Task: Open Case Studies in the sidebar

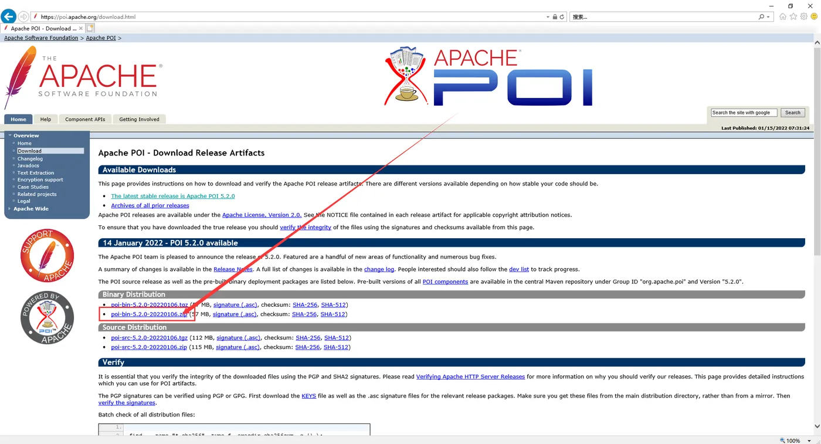Action: tap(33, 187)
